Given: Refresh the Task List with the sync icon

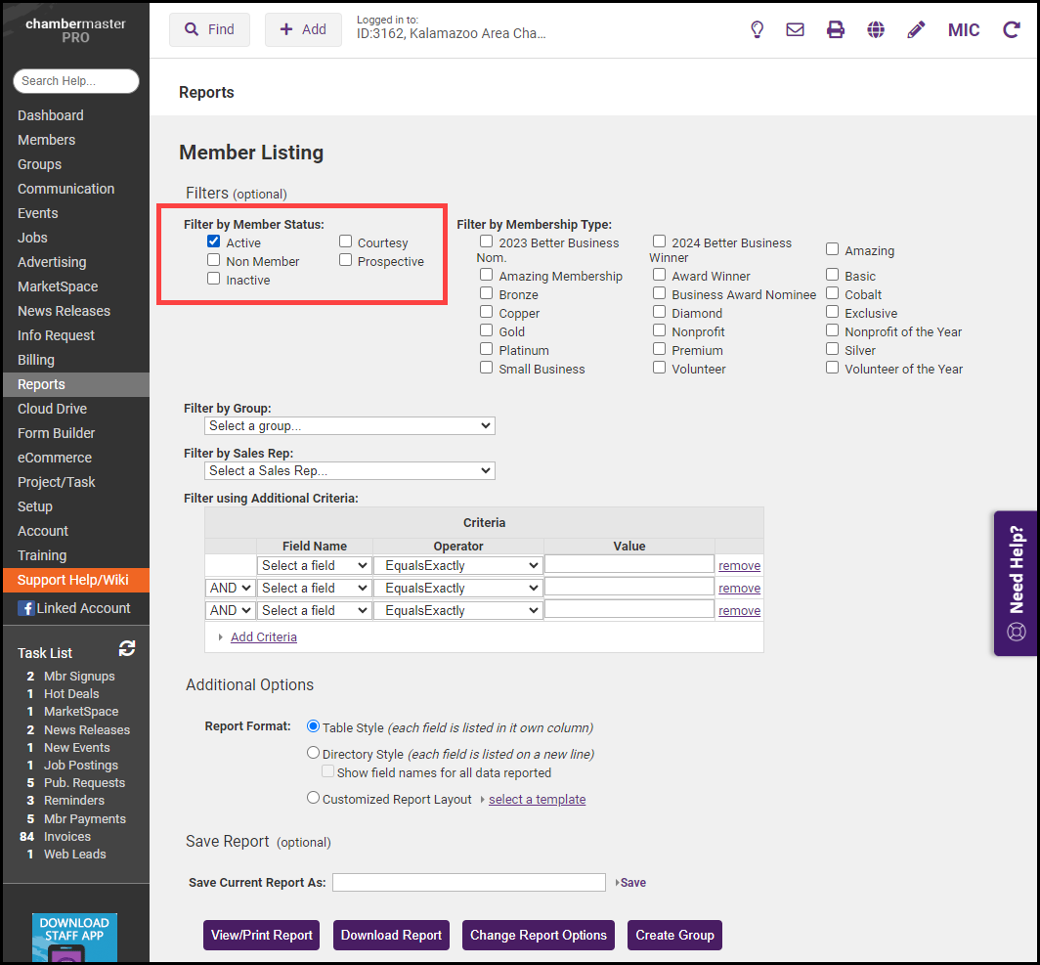Looking at the screenshot, I should [127, 648].
